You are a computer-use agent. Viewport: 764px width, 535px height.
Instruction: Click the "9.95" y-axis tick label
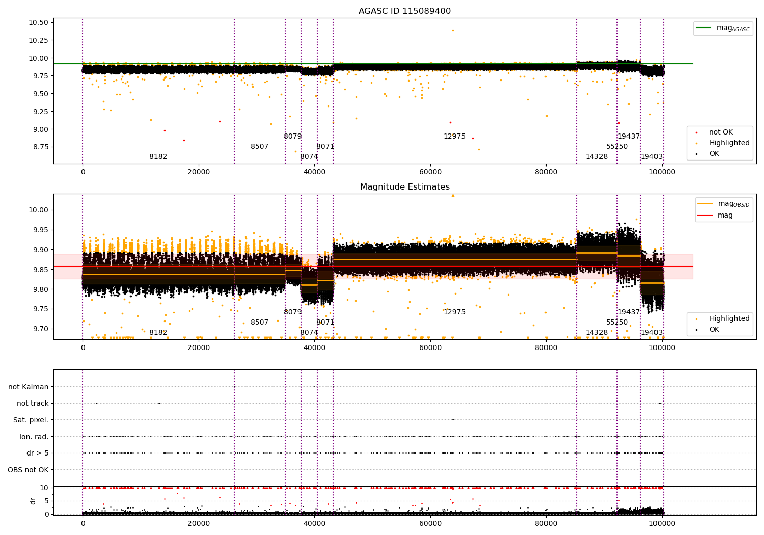click(x=40, y=230)
